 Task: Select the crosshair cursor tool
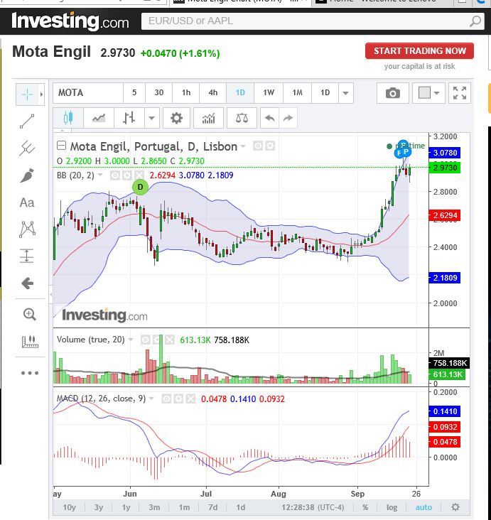click(x=27, y=94)
